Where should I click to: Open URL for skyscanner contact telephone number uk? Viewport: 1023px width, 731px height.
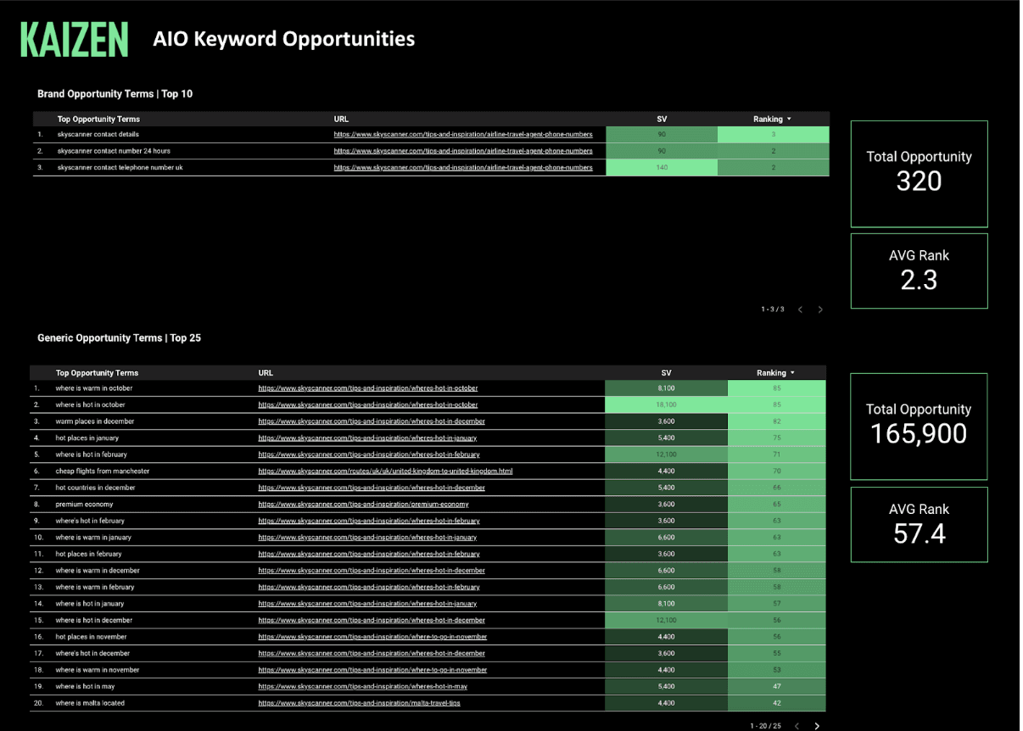click(463, 168)
